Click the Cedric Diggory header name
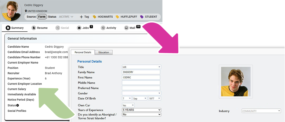Viewport: 285px width, 122px height. [34, 5]
